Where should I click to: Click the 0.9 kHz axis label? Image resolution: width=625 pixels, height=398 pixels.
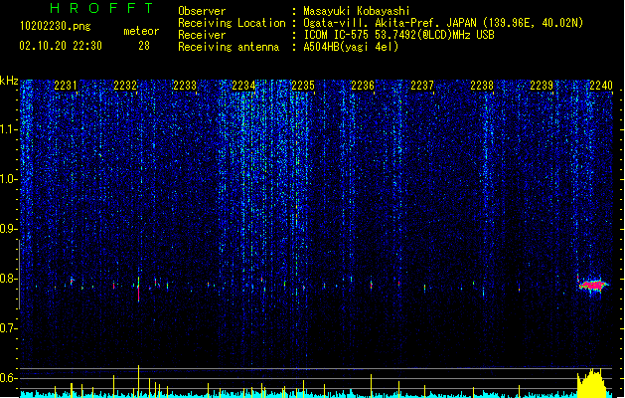coord(8,229)
